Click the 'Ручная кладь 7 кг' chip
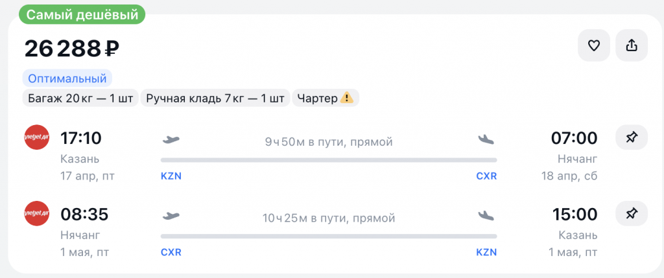664x278 pixels. click(x=215, y=98)
